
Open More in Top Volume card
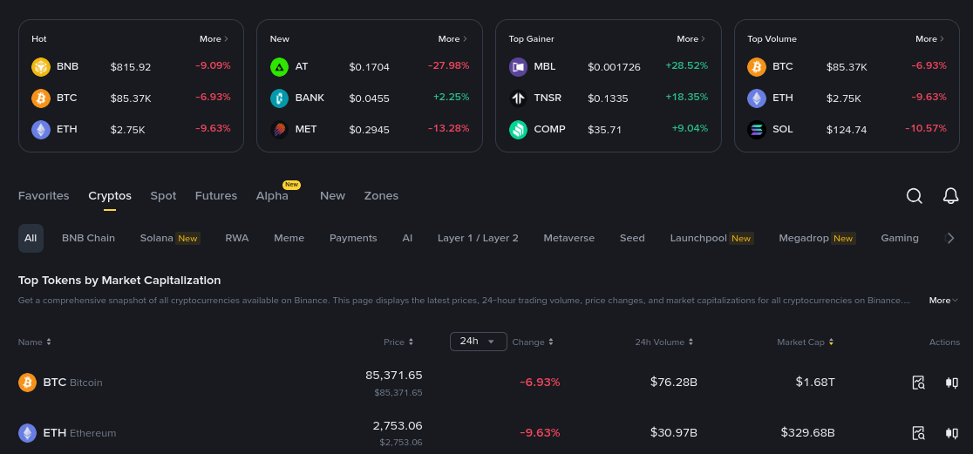929,39
